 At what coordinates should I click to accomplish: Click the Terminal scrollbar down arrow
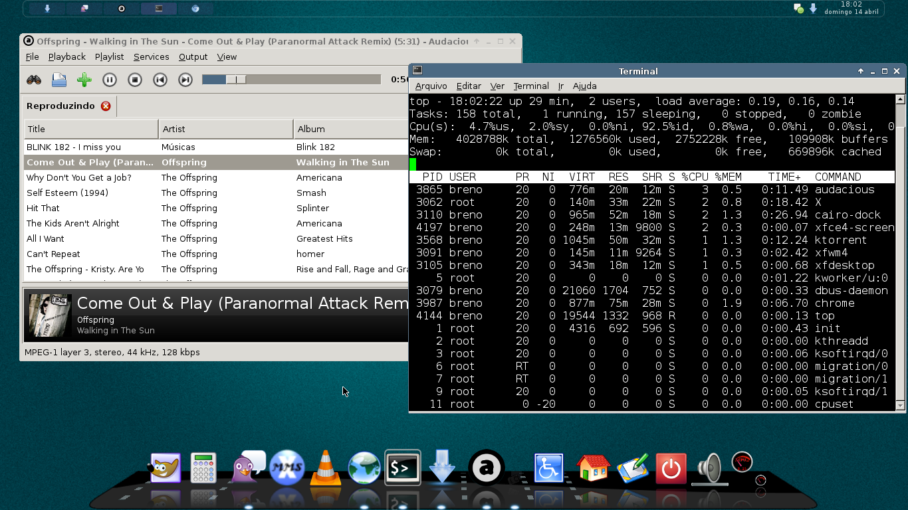coord(901,405)
